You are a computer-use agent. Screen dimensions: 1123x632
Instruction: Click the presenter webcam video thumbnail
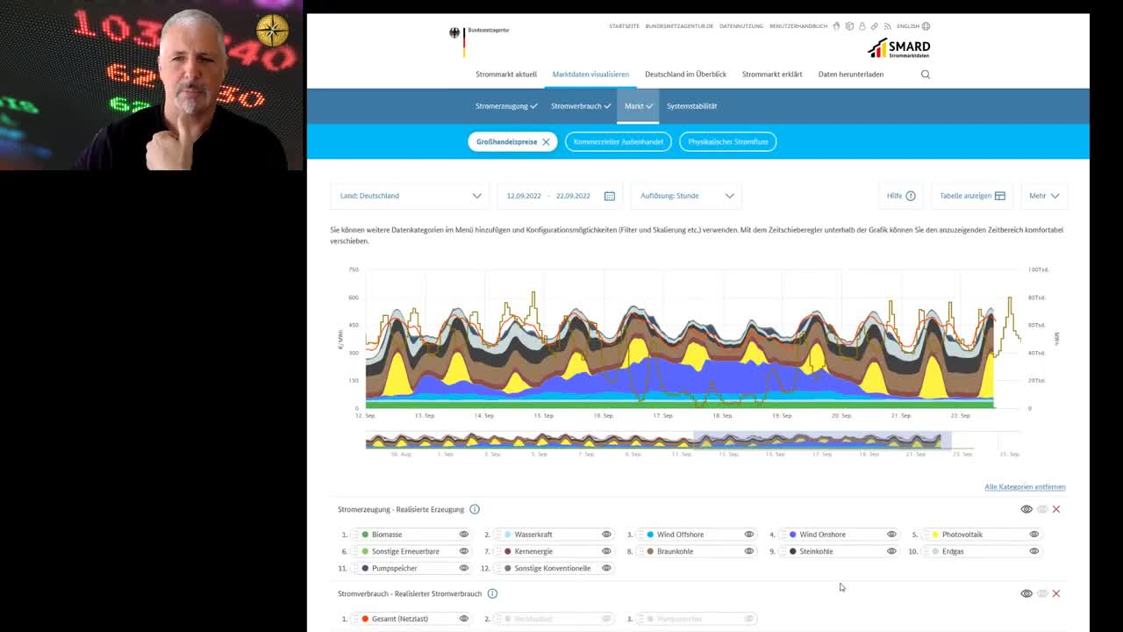pos(151,85)
